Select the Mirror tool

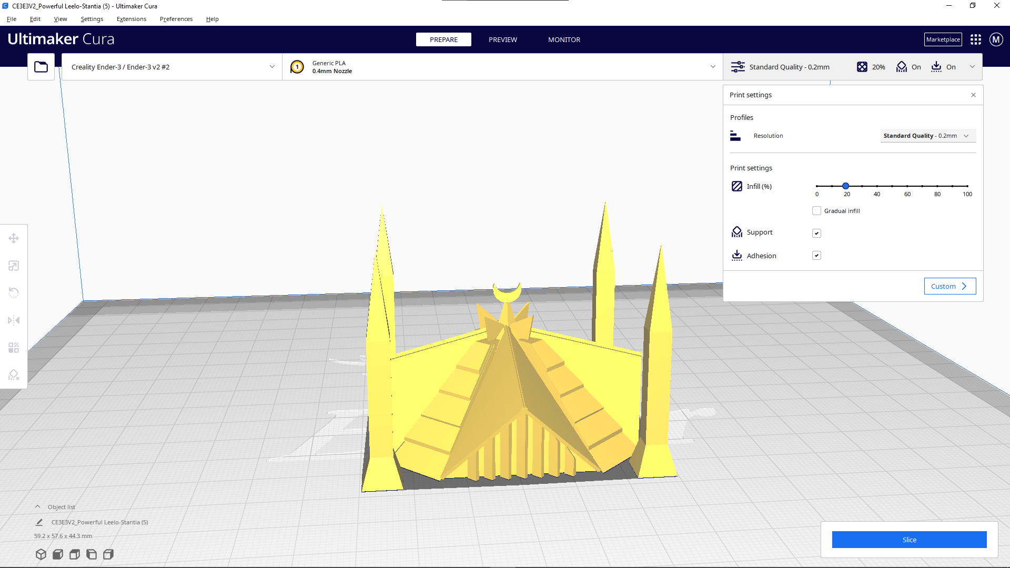[14, 320]
